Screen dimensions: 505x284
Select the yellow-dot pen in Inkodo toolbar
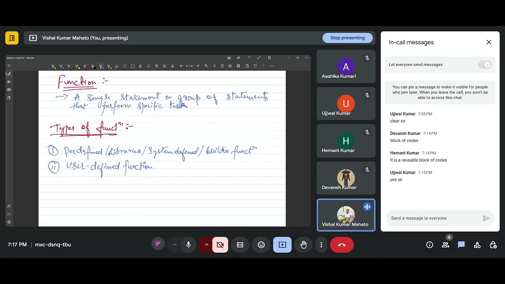pos(77,66)
